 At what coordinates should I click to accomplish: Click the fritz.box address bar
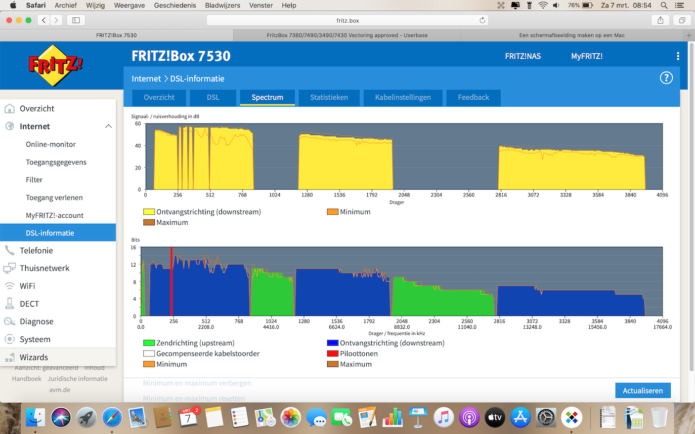(347, 20)
